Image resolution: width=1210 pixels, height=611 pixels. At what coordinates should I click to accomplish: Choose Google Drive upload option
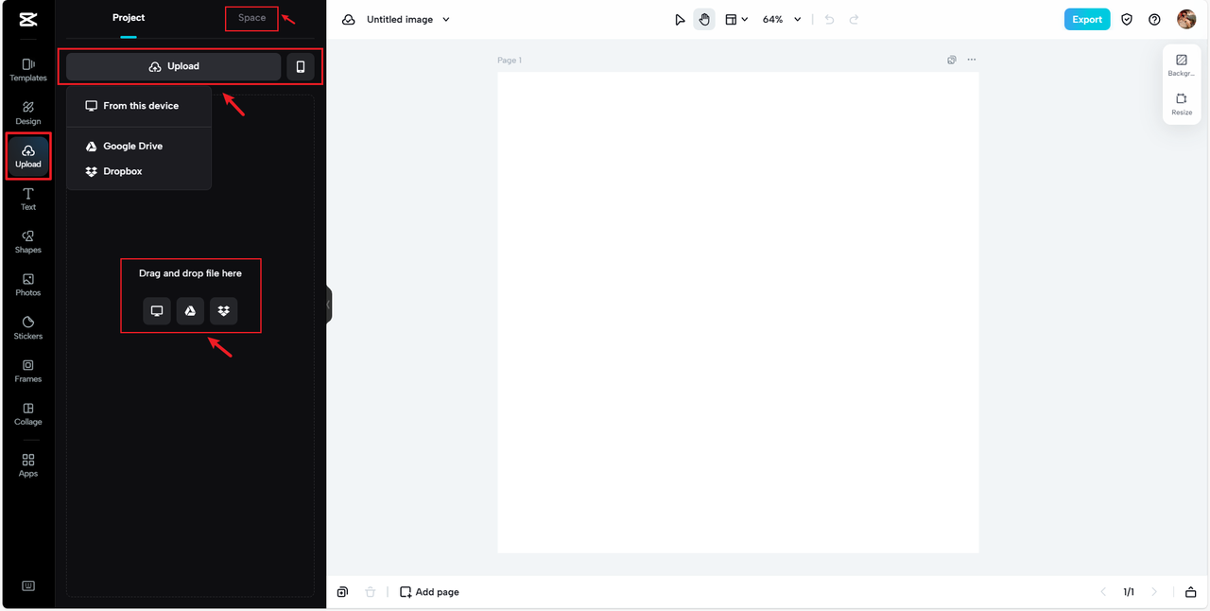[139, 146]
